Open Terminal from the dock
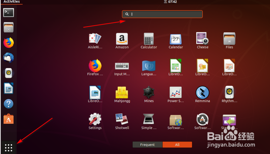The image size is (270, 154). coord(8,13)
